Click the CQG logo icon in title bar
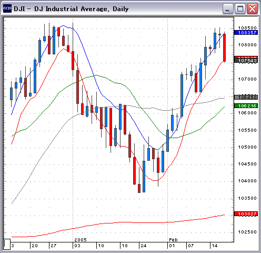This screenshot has height=253, width=261. [x=7, y=8]
